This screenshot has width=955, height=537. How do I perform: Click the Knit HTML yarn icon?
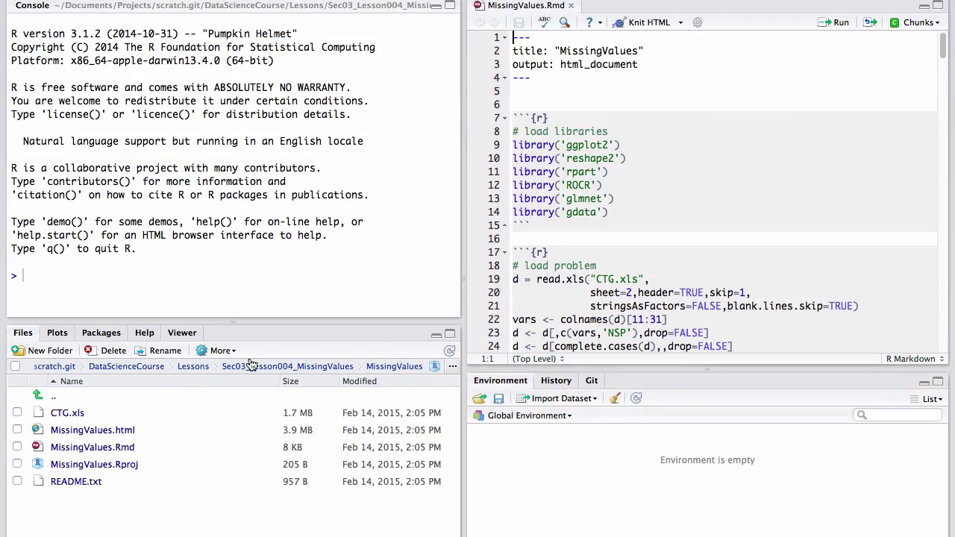[619, 22]
